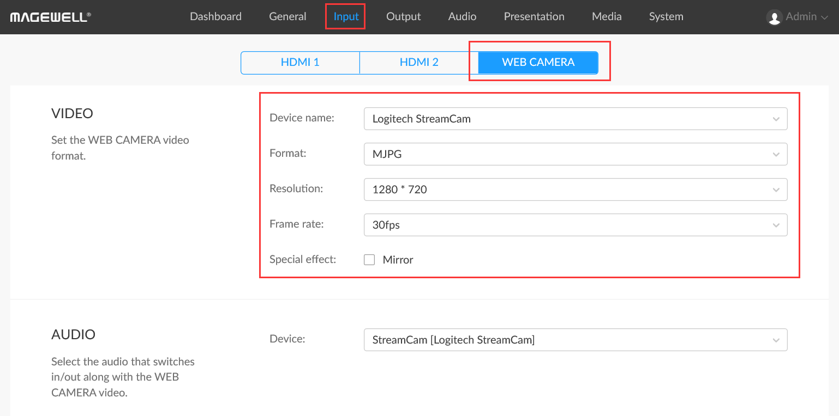Open the System menu
Viewport: 839px width, 416px height.
tap(666, 16)
